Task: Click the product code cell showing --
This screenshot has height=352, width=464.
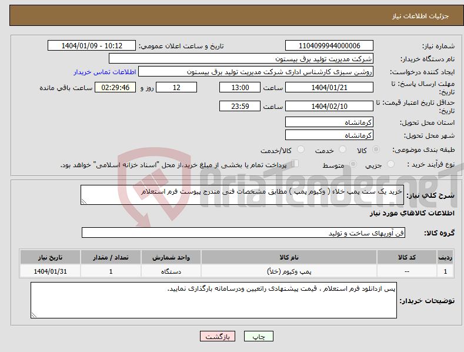Action: 407,271
